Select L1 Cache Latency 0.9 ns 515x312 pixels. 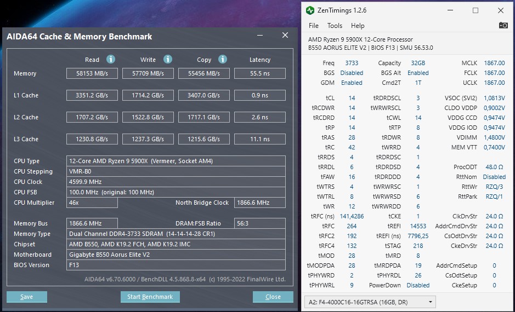pyautogui.click(x=260, y=95)
